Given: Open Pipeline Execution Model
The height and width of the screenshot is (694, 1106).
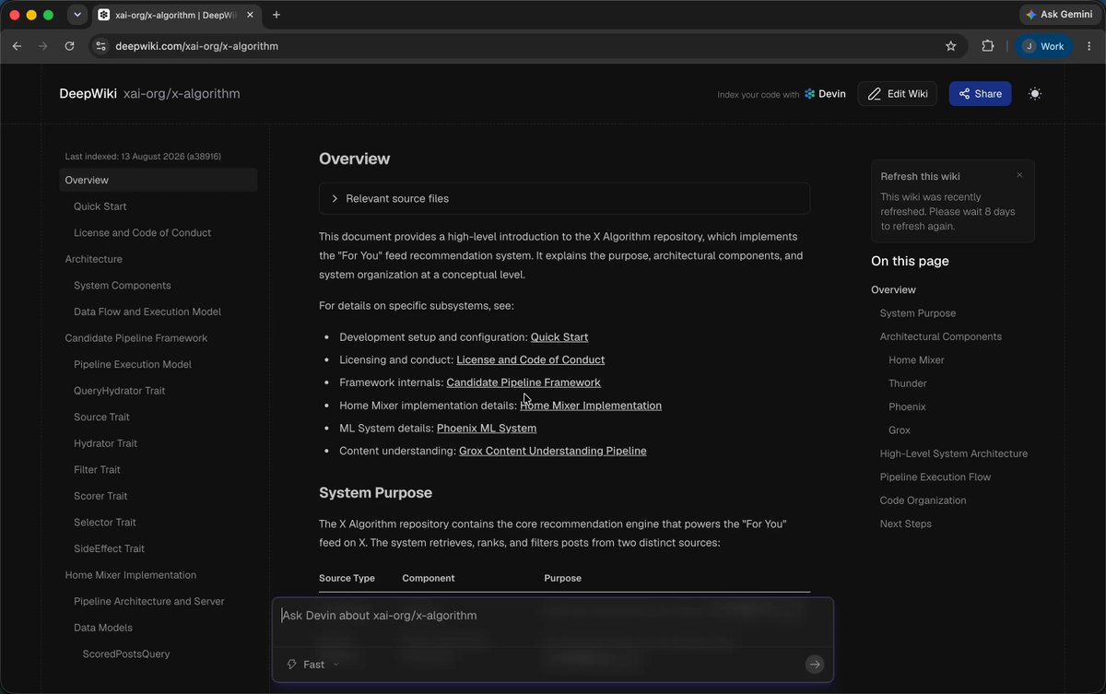Looking at the screenshot, I should coord(133,364).
